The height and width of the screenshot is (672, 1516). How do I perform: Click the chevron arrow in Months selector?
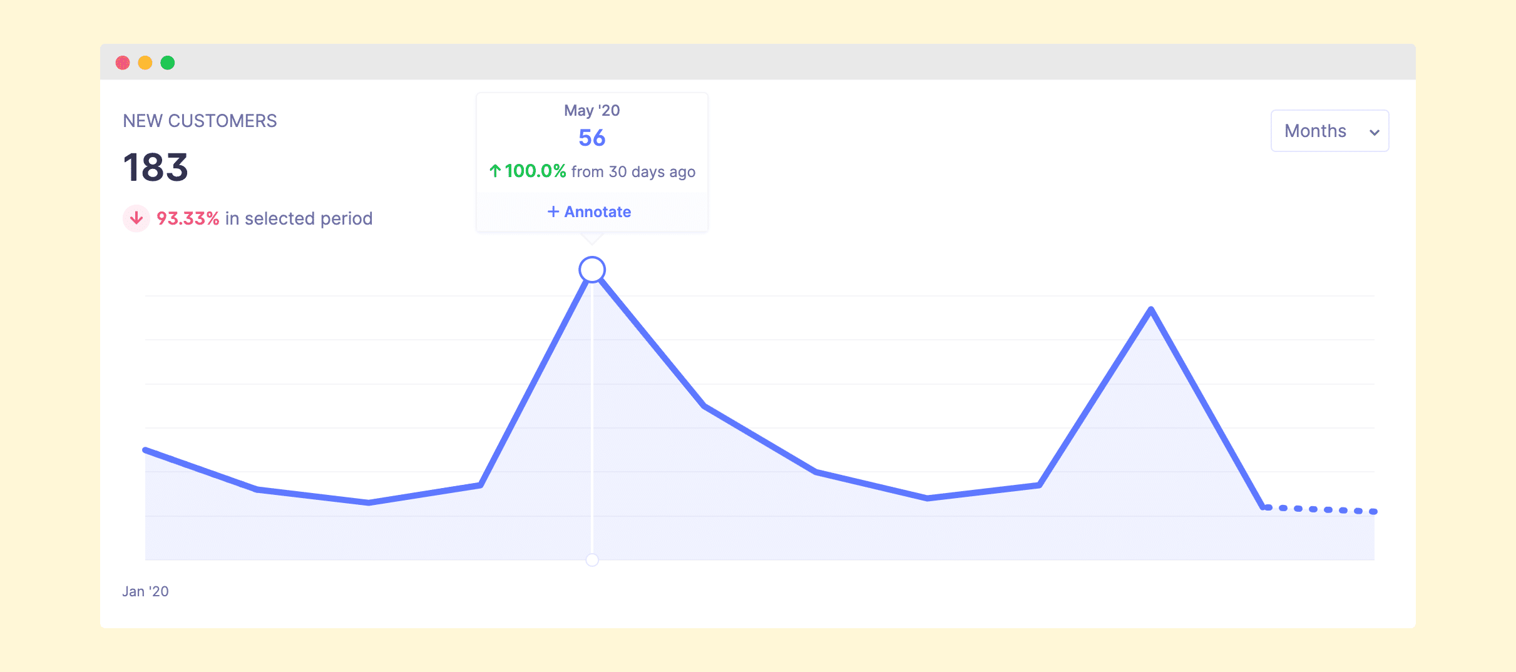tap(1374, 132)
